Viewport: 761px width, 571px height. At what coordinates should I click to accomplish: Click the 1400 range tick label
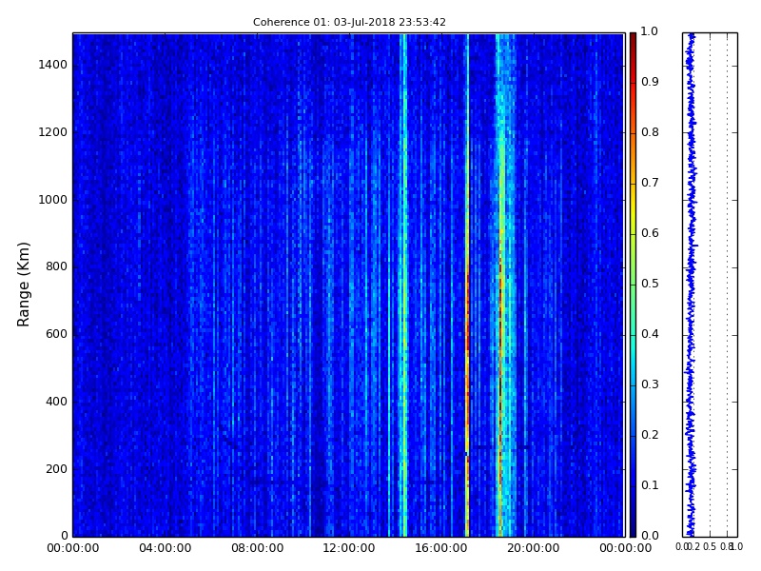[53, 65]
